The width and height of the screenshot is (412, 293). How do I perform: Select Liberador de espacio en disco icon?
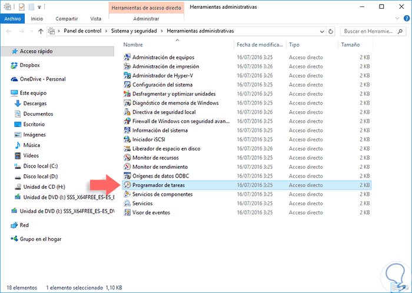click(127, 149)
